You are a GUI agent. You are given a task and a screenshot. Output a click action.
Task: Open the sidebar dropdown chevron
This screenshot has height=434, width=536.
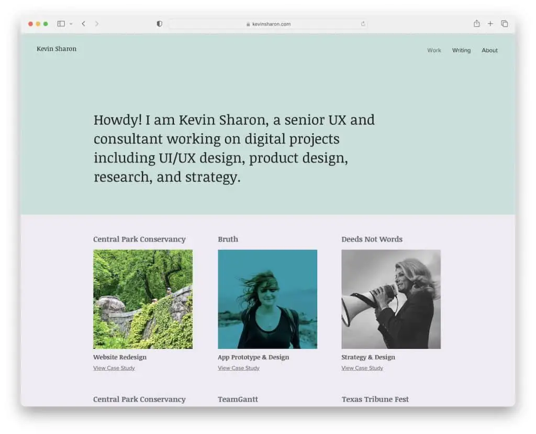[71, 24]
